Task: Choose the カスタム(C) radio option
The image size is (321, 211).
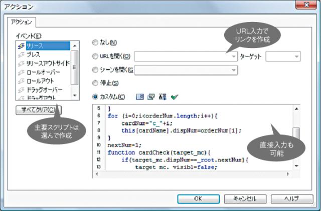Action: coord(95,96)
